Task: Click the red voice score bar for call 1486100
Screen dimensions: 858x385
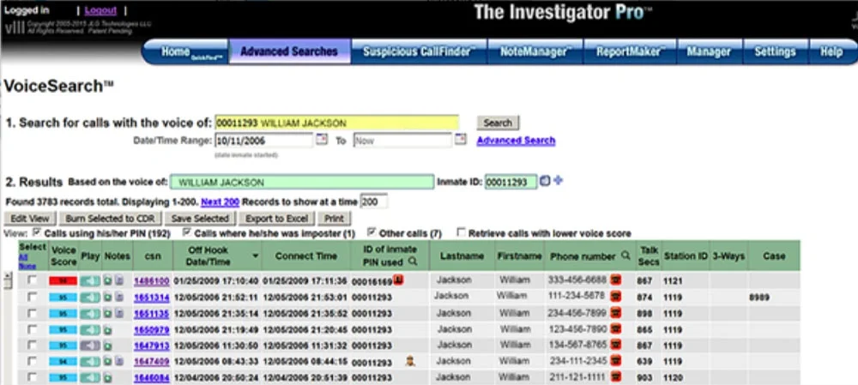Action: [63, 281]
